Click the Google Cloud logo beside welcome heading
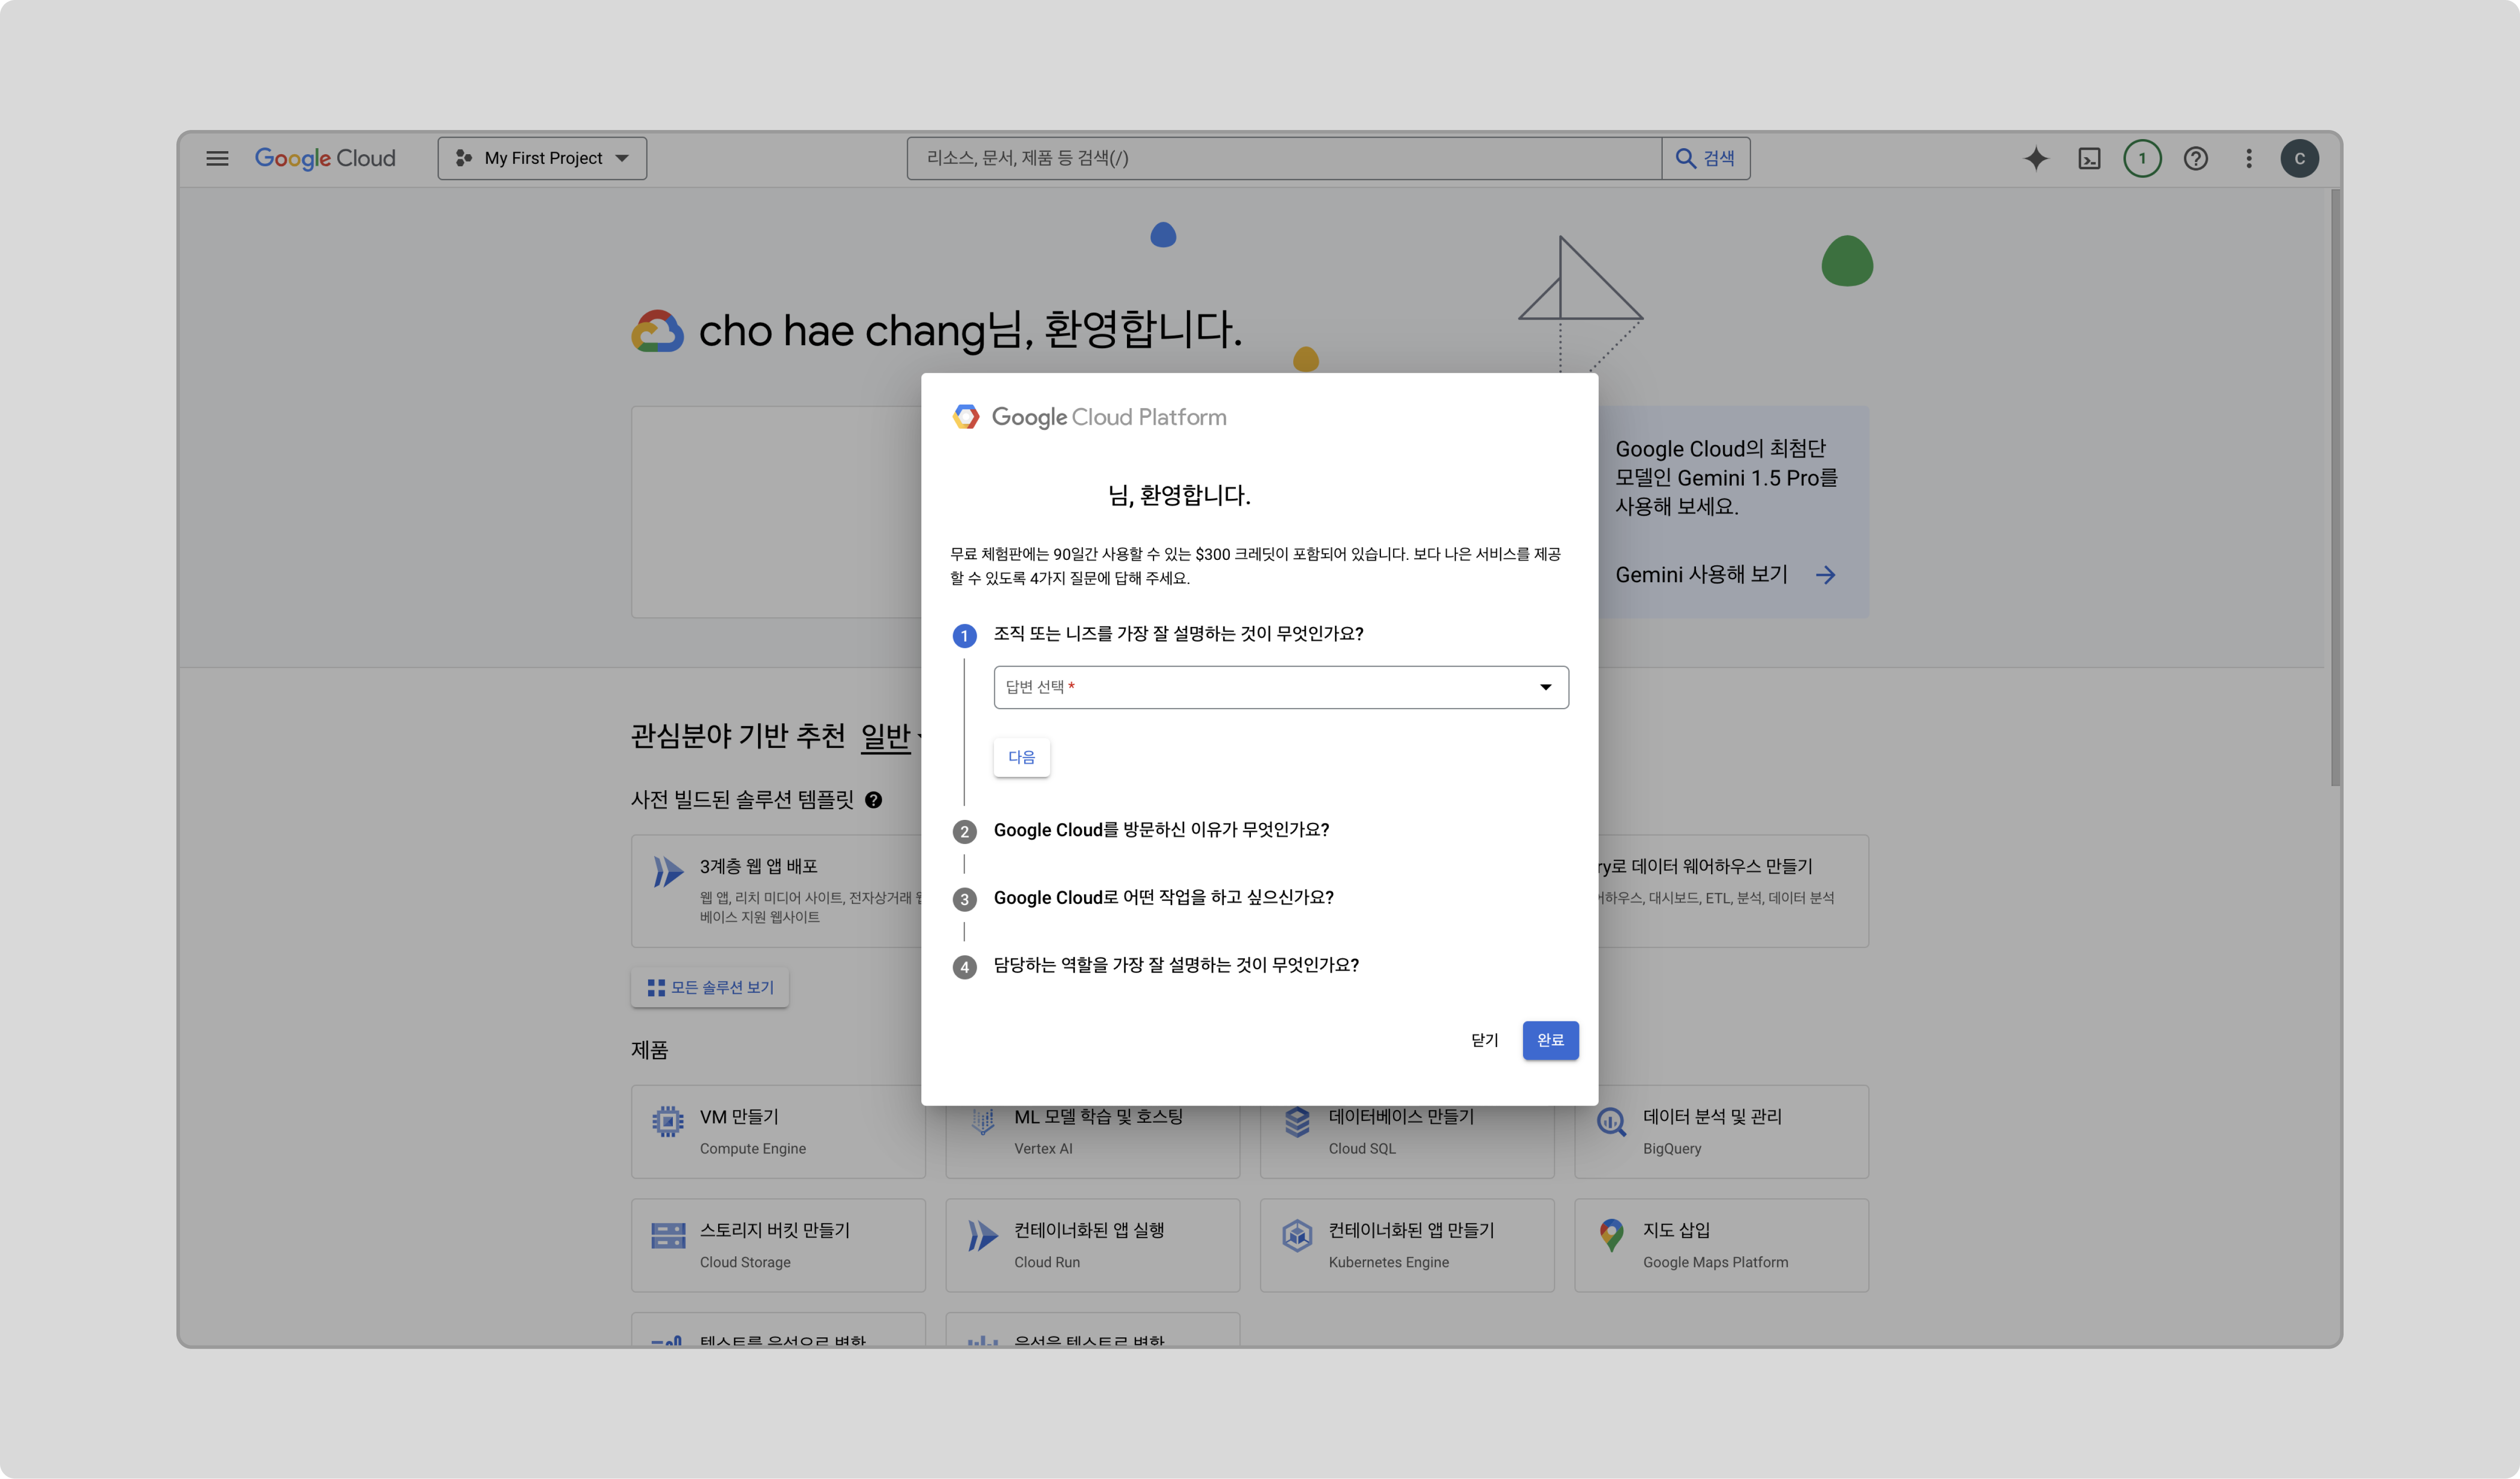 657,331
